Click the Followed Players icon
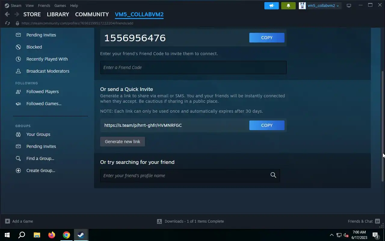385x241 pixels. pyautogui.click(x=18, y=92)
